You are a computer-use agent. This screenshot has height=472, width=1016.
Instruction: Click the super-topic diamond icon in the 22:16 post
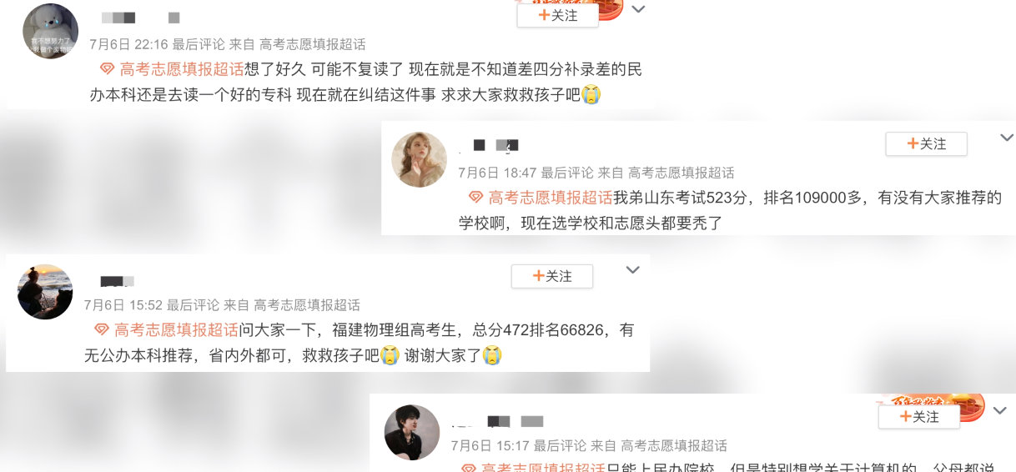click(x=108, y=69)
